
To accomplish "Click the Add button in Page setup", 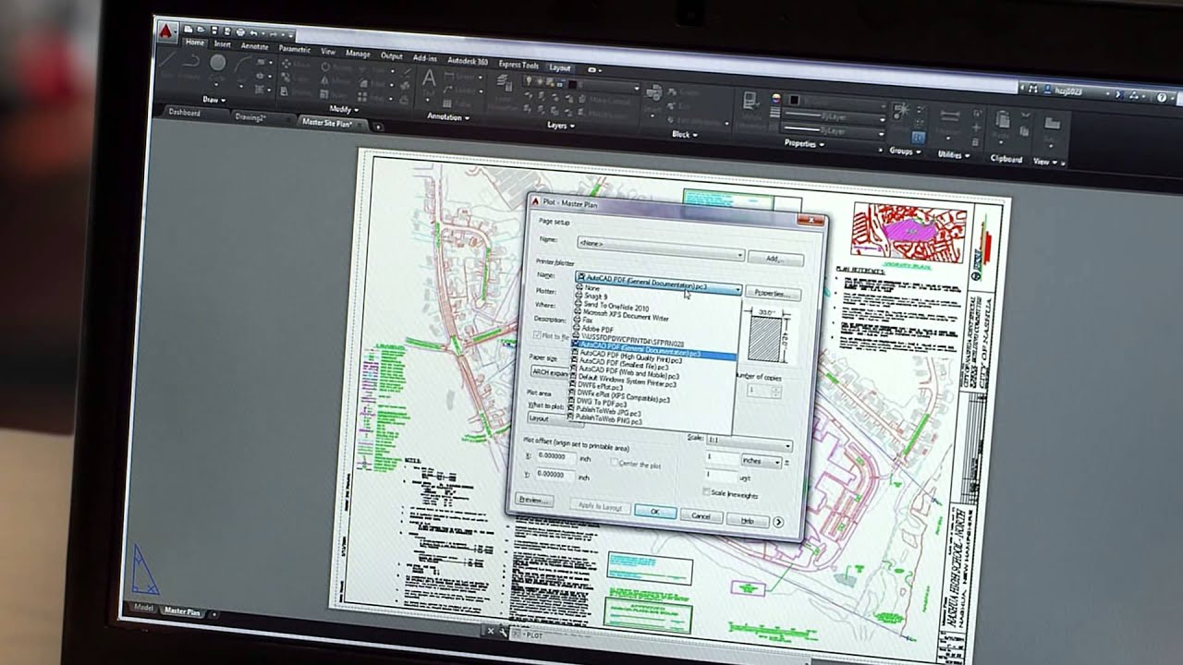I will point(775,260).
